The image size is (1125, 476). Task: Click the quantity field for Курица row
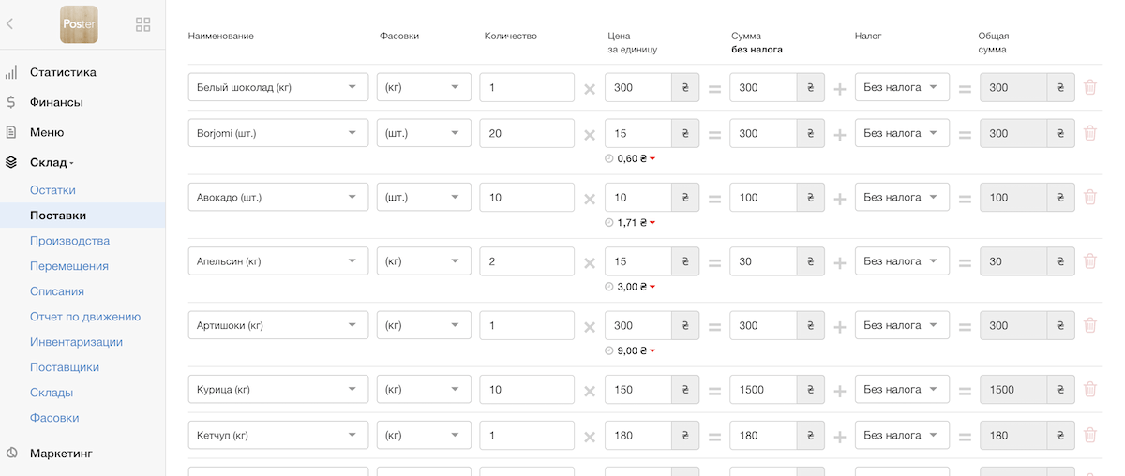[x=526, y=389]
